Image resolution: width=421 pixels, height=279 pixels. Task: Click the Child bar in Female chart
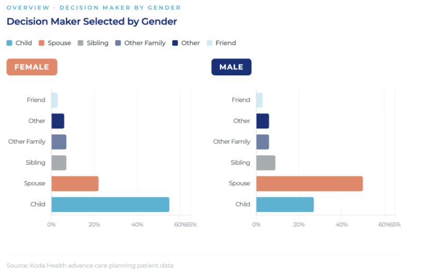[110, 205]
